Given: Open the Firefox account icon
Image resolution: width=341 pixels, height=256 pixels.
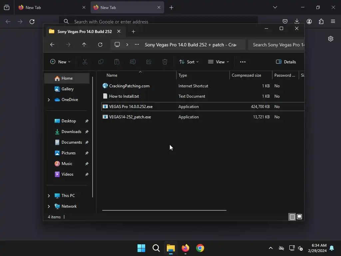Looking at the screenshot, I should point(309,21).
